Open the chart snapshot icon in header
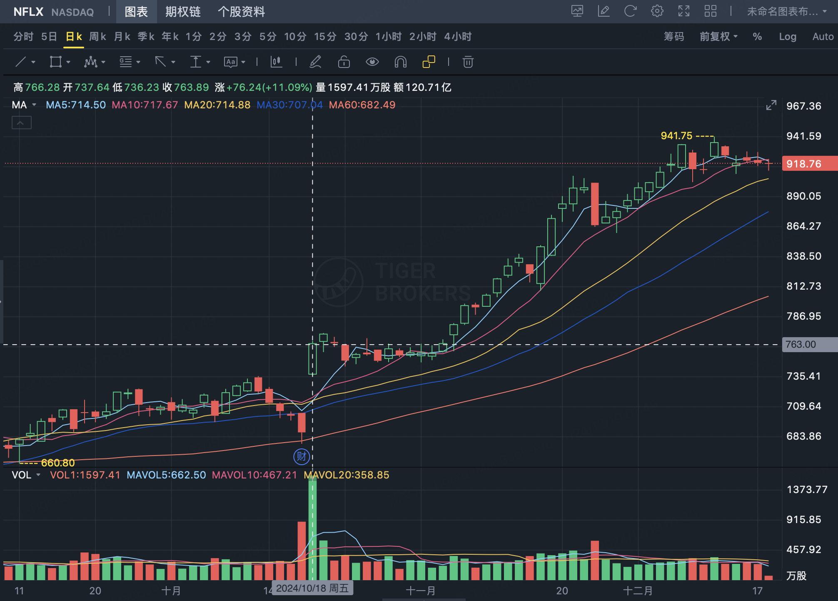 tap(577, 11)
